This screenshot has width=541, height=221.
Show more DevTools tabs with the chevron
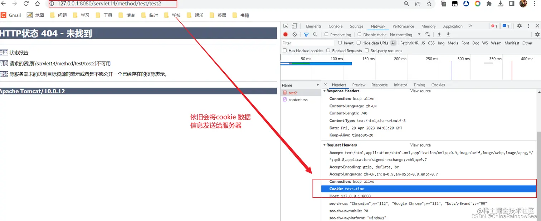pyautogui.click(x=471, y=26)
